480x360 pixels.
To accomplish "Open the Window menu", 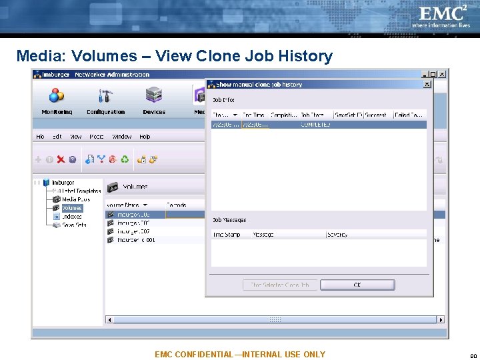I will 121,137.
